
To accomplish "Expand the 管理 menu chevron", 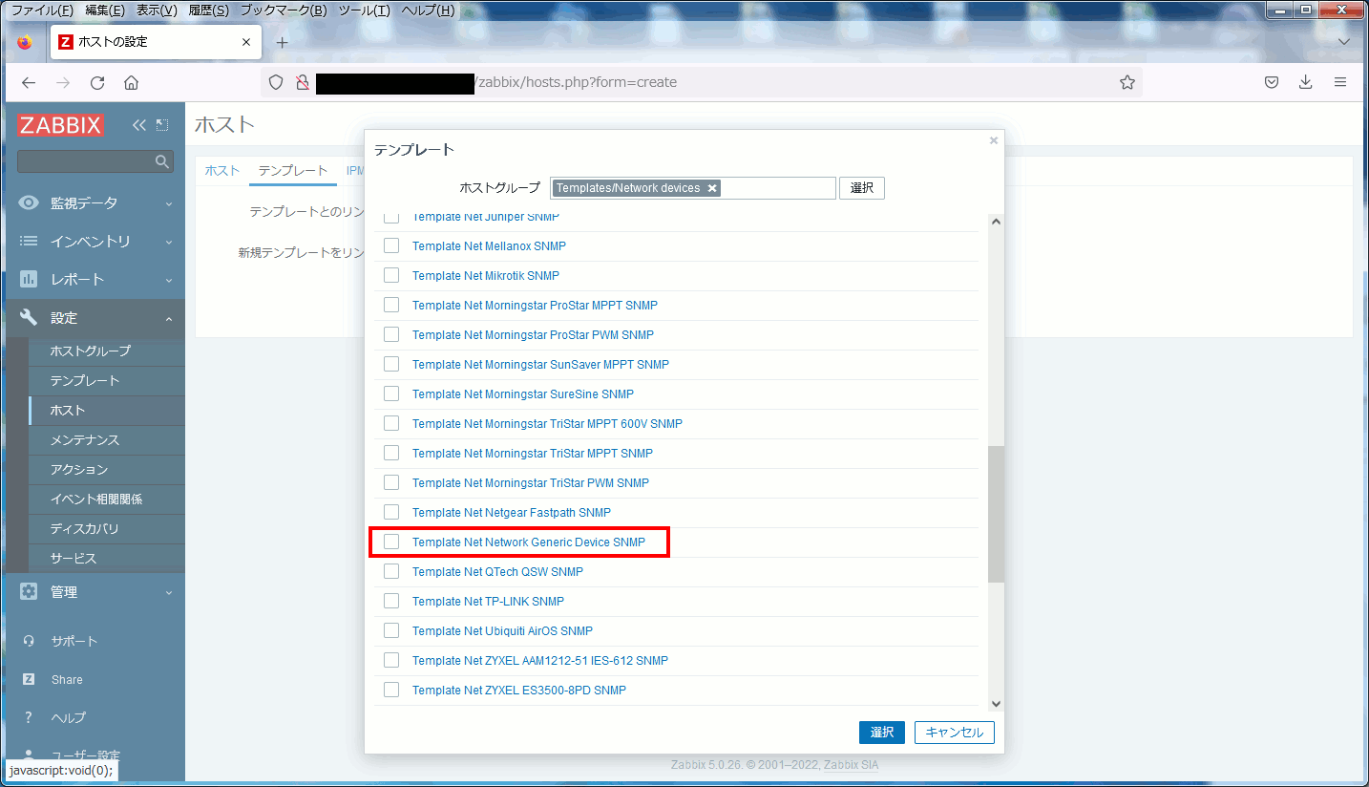I will 168,592.
